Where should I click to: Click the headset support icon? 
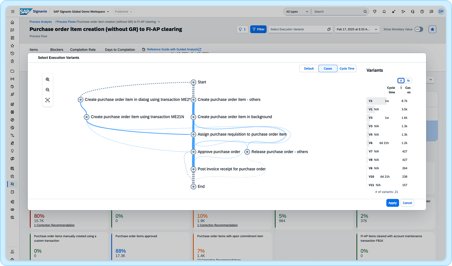412,12
